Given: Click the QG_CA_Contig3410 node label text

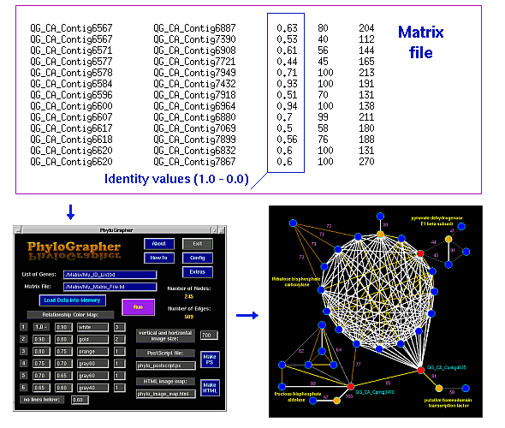Looking at the screenshot, I should click(x=375, y=392).
